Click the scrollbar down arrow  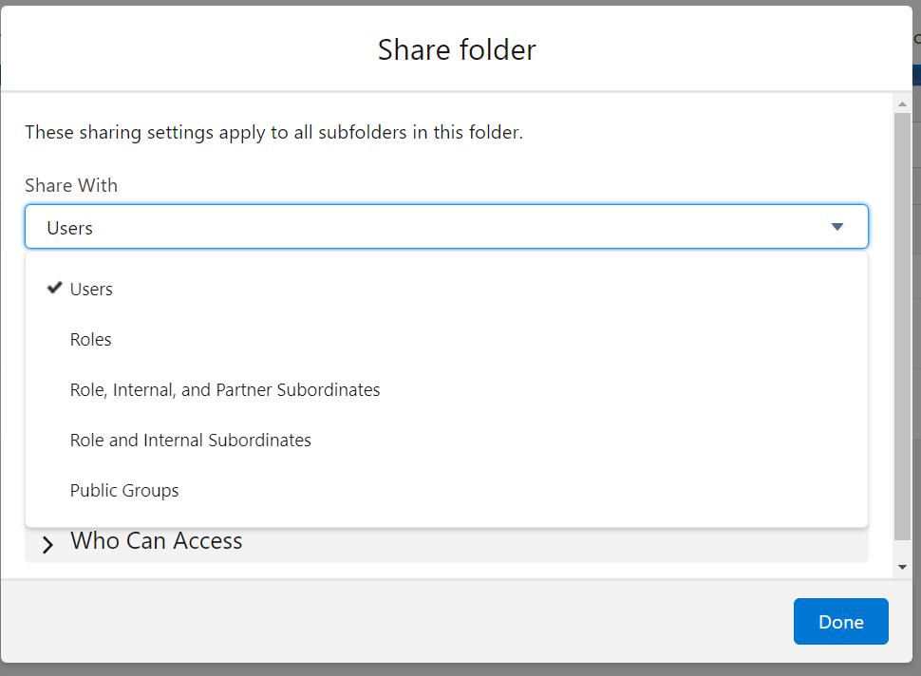902,567
